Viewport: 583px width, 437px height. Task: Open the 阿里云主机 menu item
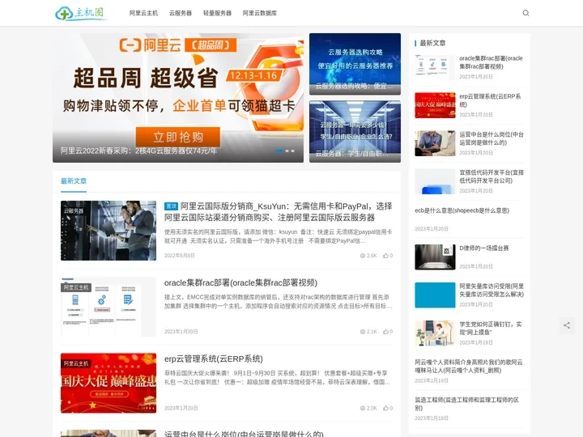click(143, 13)
